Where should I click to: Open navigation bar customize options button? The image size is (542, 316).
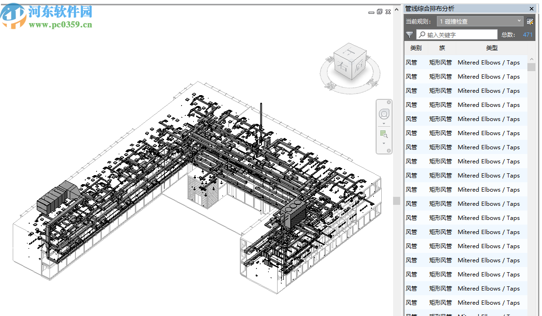click(x=389, y=151)
